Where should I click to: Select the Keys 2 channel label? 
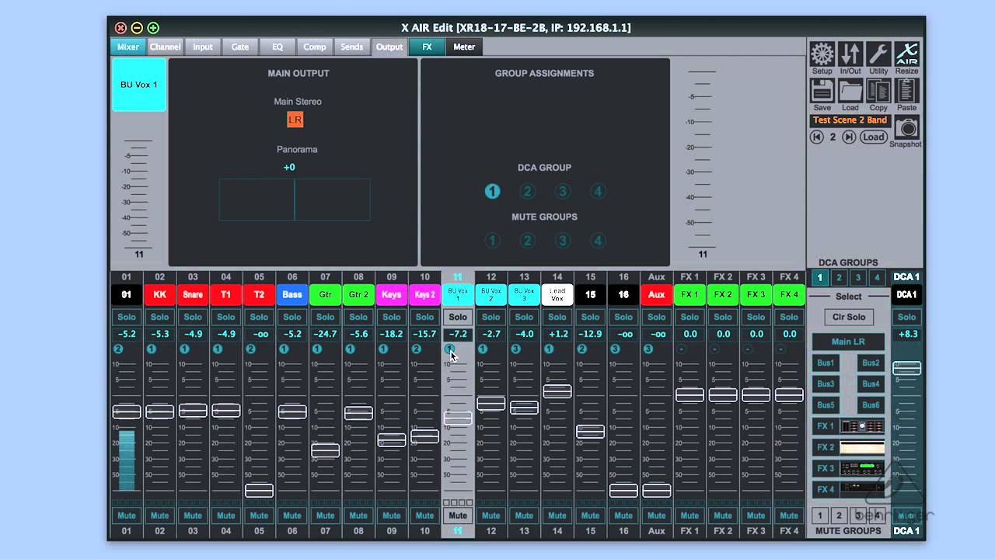(x=424, y=295)
